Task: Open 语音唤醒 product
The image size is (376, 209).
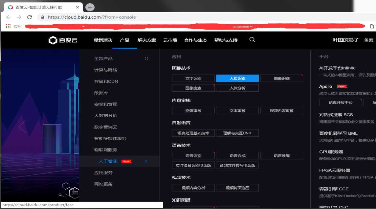Action: [282, 156]
